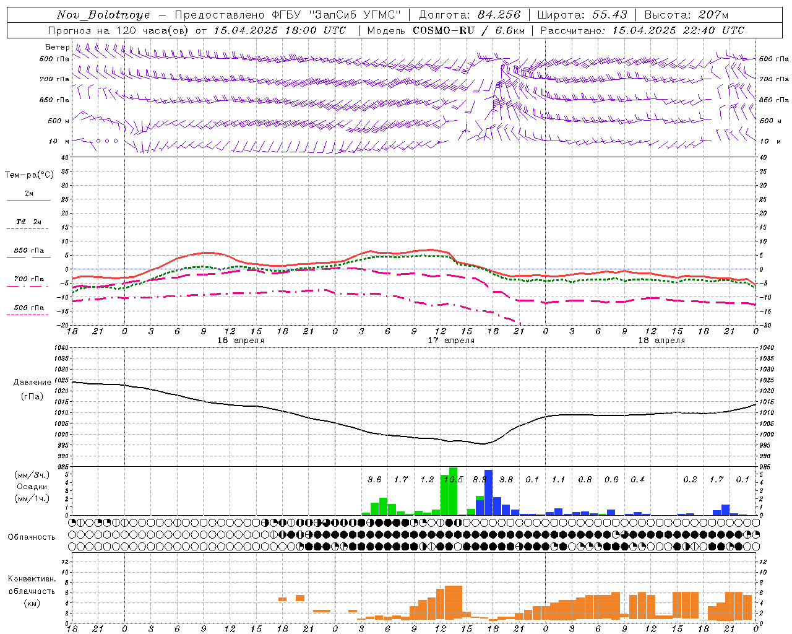Click the Nov_Bolotnoye station title
The image size is (792, 634).
coord(103,15)
